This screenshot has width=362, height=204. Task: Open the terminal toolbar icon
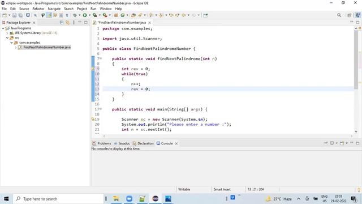coord(28,15)
